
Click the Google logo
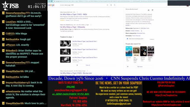click(51, 5)
